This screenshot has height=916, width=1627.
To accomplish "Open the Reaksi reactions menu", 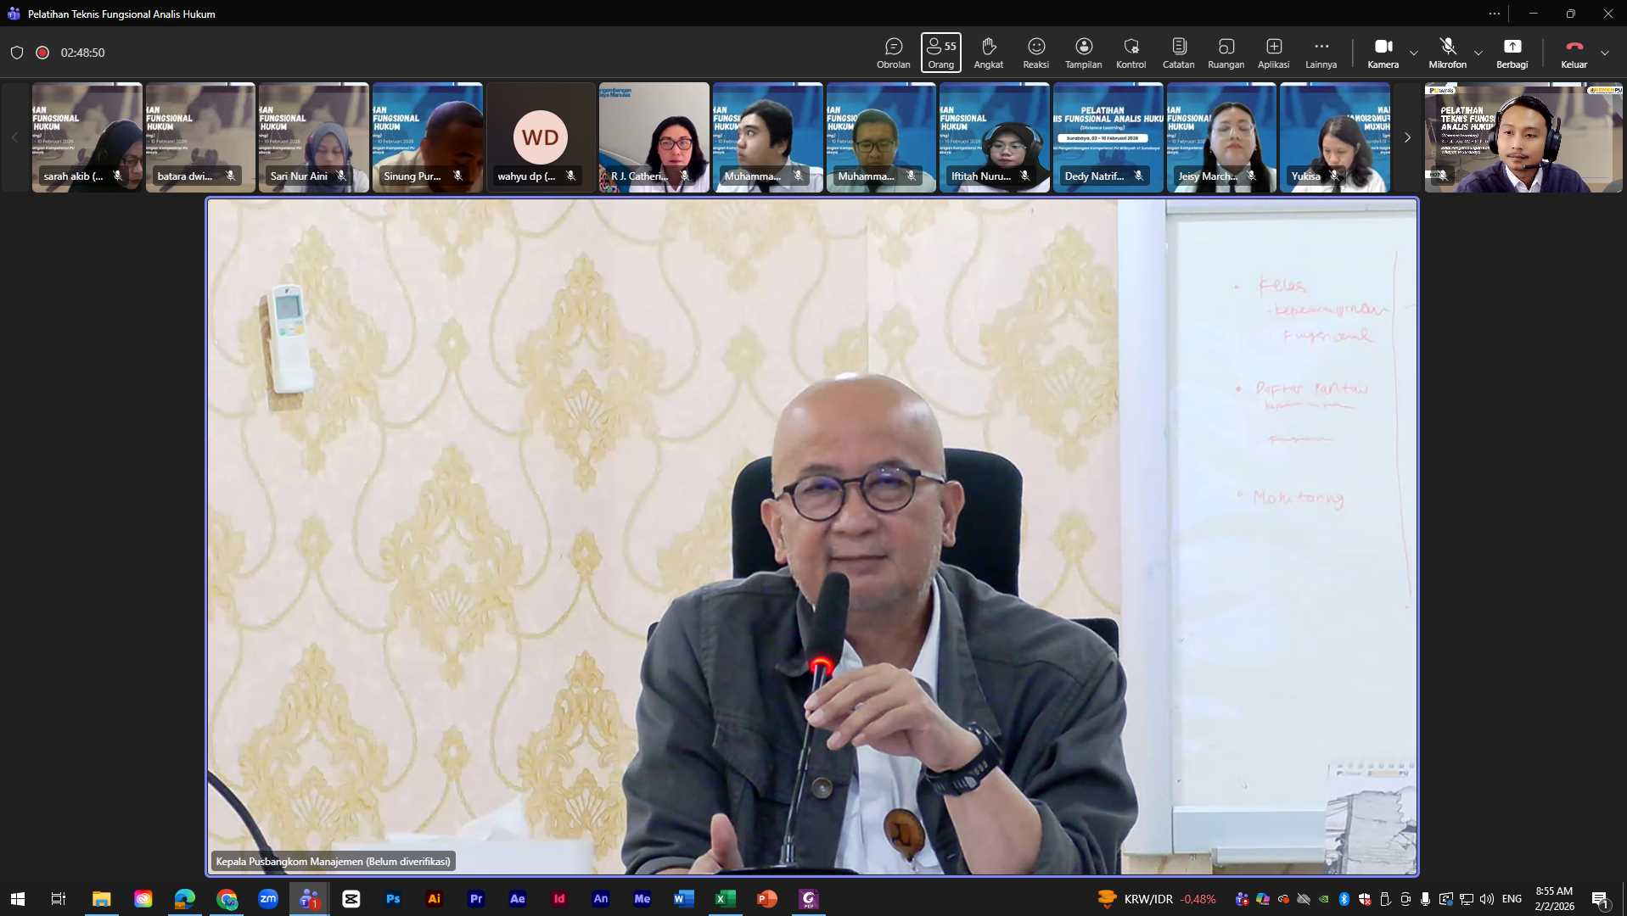I will point(1035,53).
